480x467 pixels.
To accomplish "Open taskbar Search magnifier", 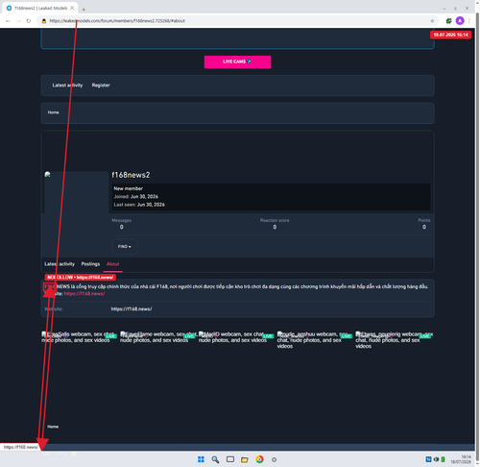I will pos(215,459).
